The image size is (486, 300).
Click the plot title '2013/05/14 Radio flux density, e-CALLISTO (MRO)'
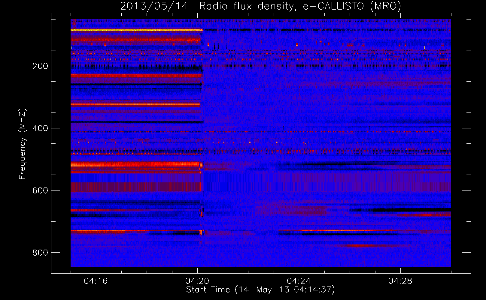(260, 6)
